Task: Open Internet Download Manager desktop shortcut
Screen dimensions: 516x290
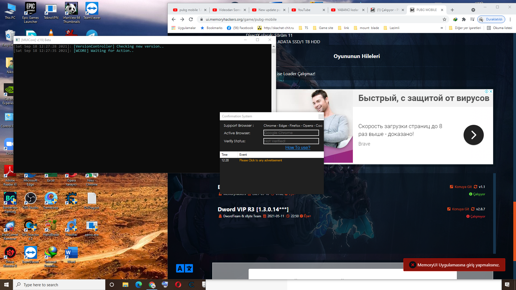Action: point(51,257)
